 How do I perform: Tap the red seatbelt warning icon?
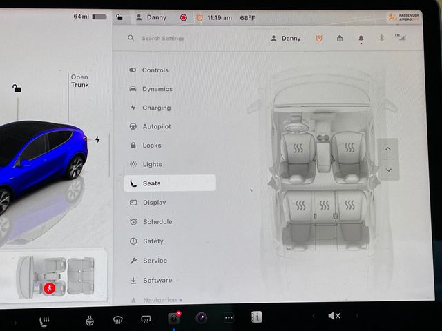pos(49,288)
